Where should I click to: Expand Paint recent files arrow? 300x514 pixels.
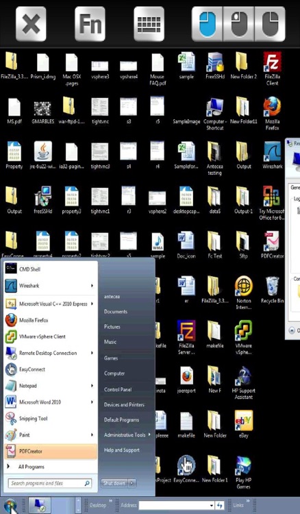92,435
